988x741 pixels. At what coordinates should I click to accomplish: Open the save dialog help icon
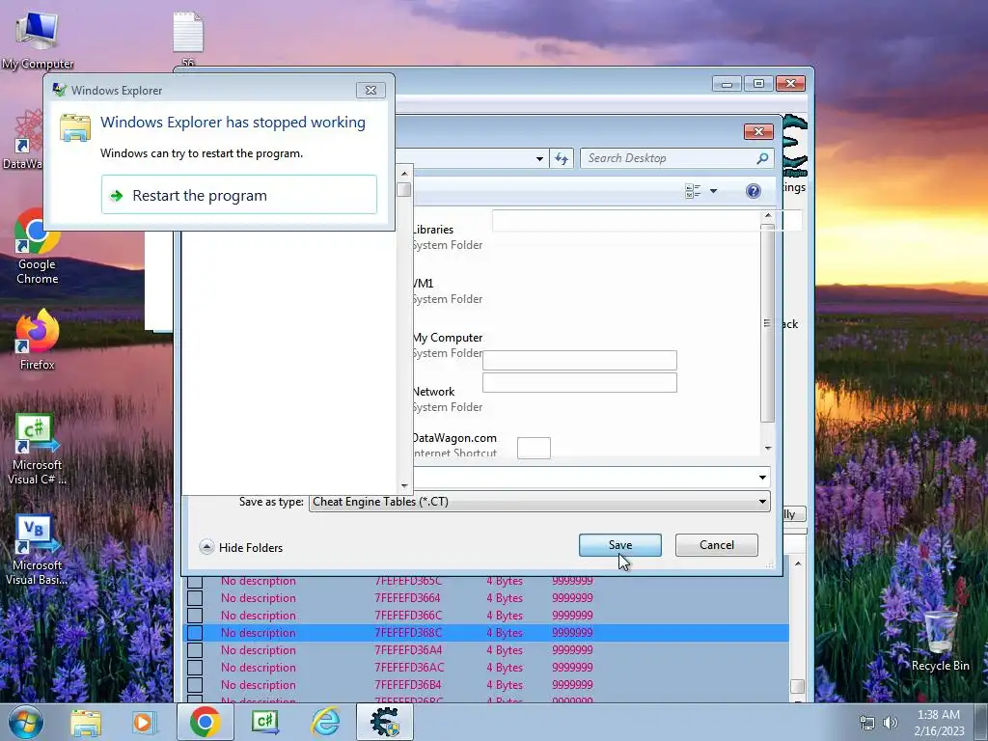[x=753, y=191]
